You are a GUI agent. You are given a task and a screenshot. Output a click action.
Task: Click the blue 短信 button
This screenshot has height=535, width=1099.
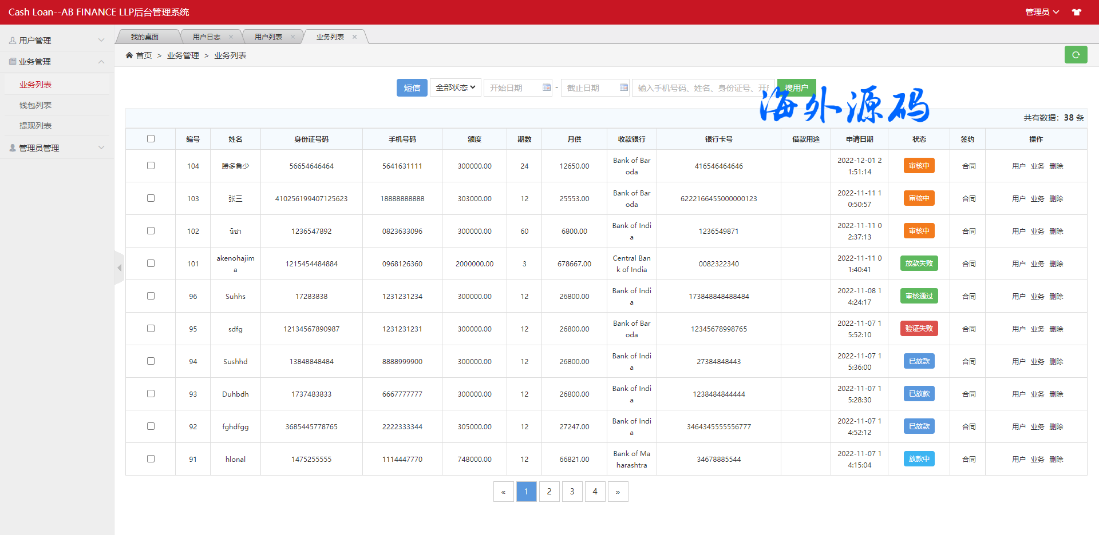coord(412,87)
